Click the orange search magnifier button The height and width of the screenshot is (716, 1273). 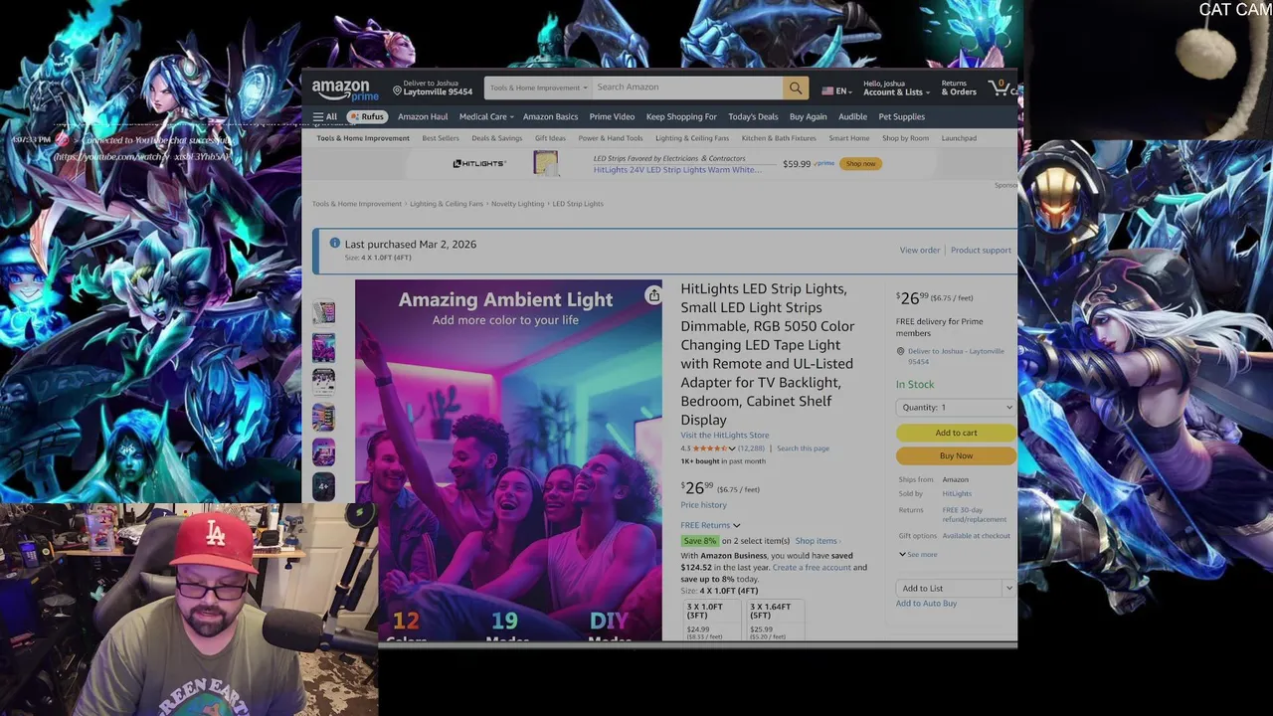tap(796, 88)
